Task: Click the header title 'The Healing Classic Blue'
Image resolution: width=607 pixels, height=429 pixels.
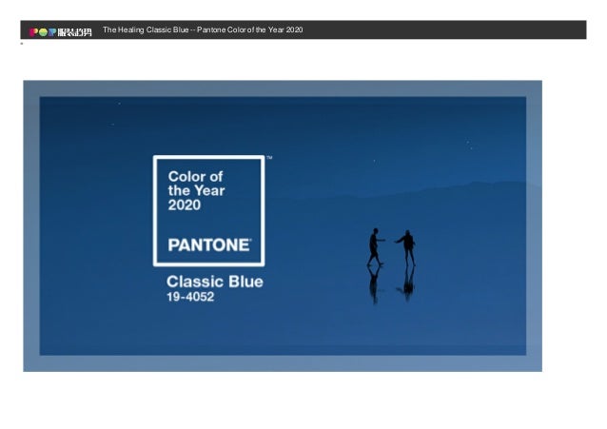Action: point(146,29)
